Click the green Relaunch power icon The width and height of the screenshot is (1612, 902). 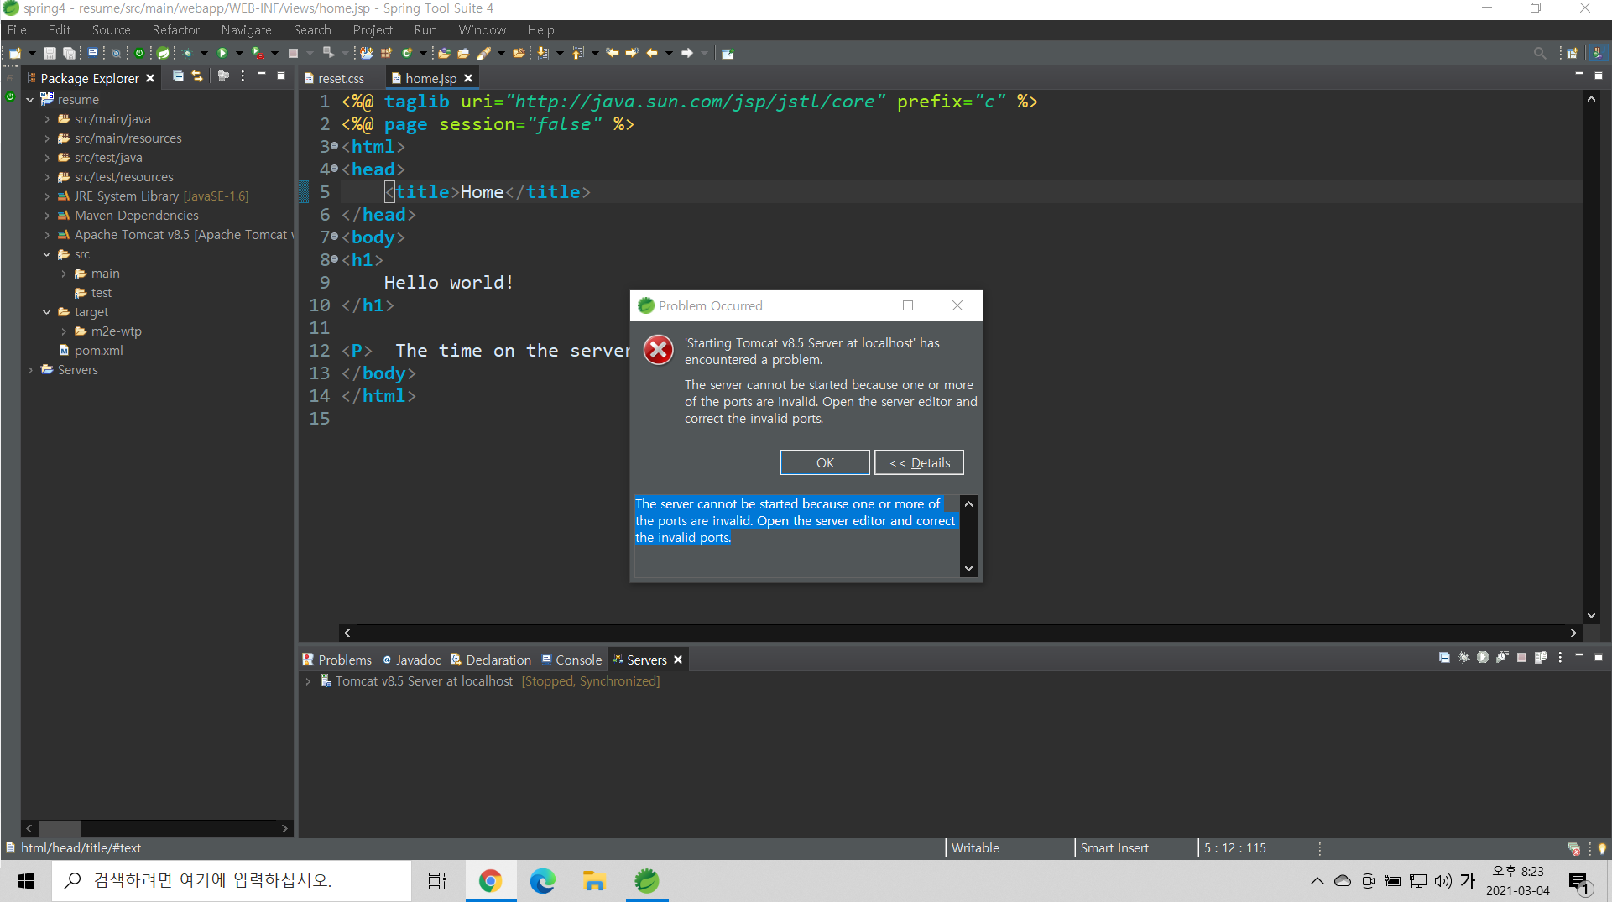point(139,53)
